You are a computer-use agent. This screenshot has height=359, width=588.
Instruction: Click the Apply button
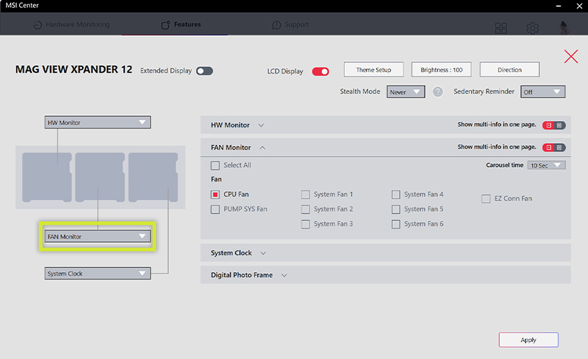click(529, 340)
